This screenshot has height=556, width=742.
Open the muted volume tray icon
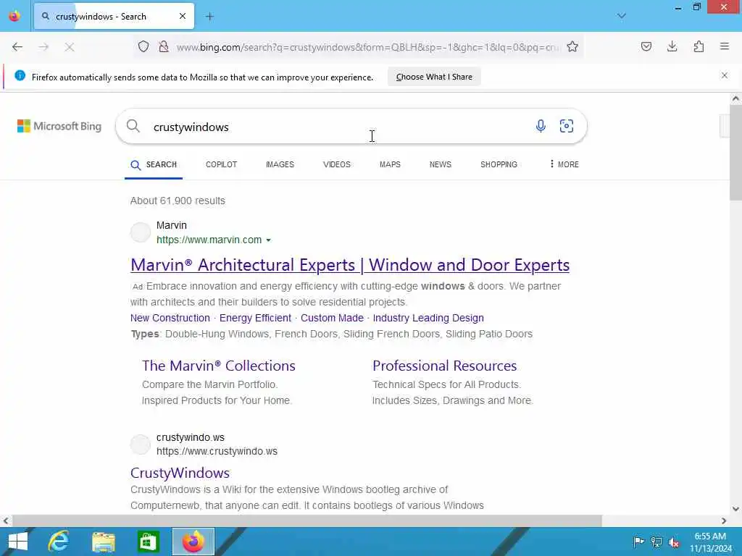coord(674,542)
